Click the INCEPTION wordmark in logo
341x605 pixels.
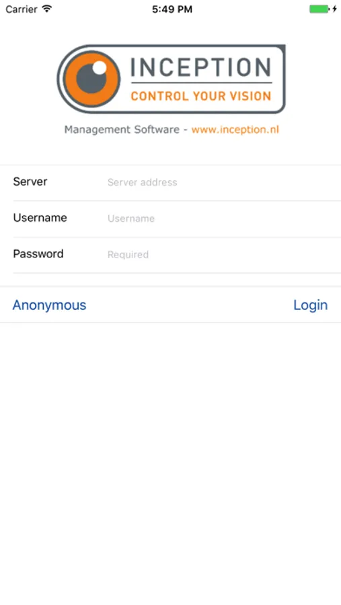pos(201,67)
